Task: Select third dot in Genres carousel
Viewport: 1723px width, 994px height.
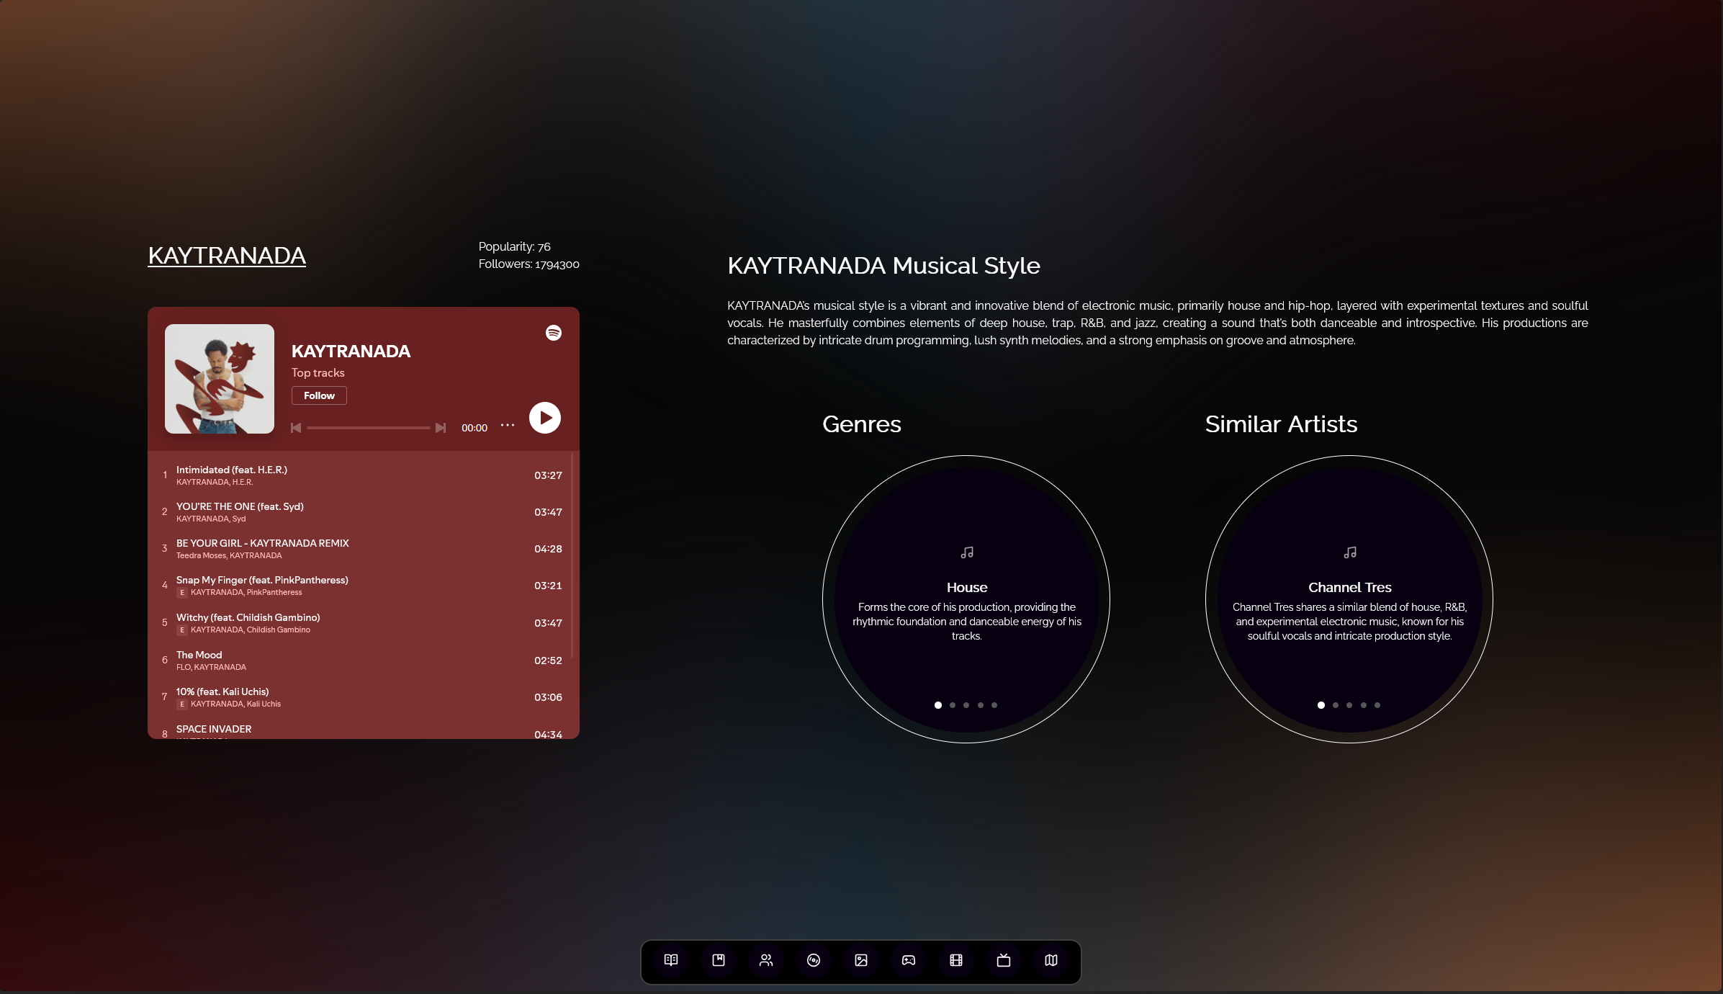Action: [966, 705]
